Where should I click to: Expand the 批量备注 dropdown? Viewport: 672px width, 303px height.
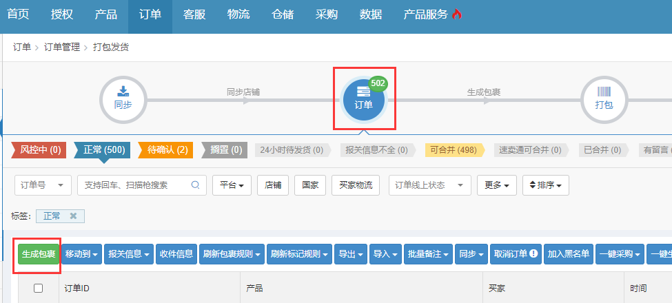pos(428,254)
